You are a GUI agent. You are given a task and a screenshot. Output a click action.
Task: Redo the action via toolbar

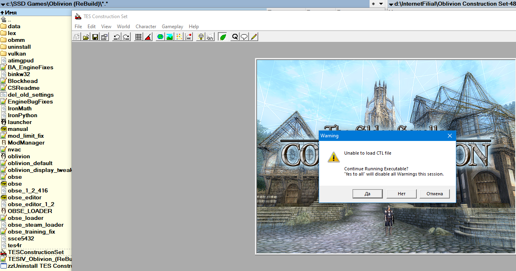(x=126, y=37)
